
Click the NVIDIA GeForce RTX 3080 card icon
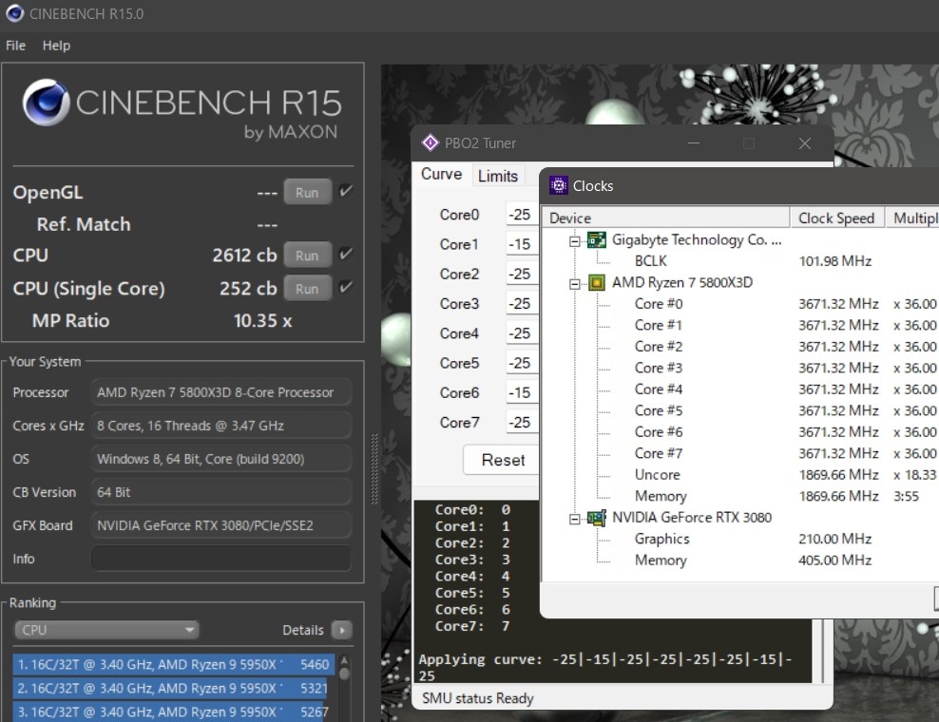(597, 518)
